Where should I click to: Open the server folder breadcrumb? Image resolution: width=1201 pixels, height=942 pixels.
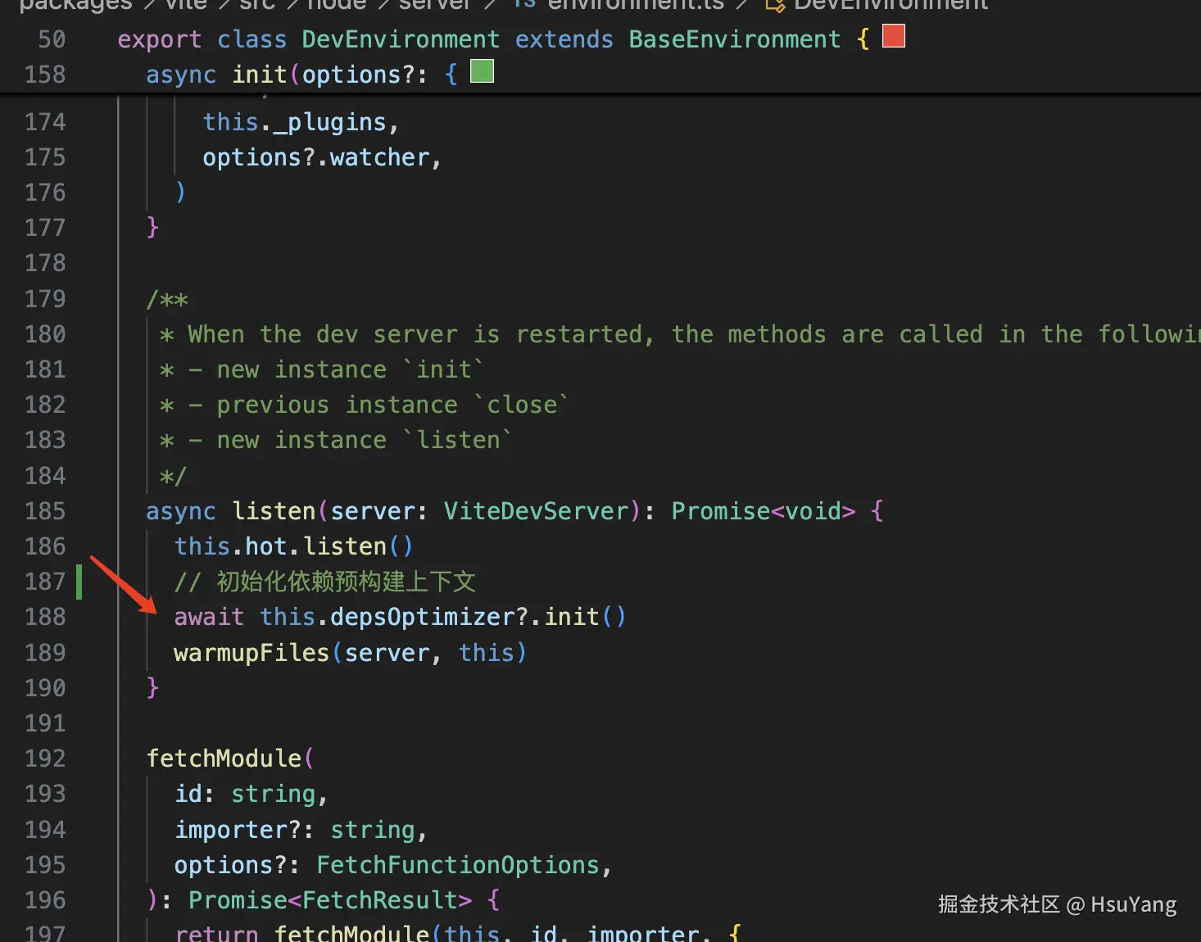435,5
